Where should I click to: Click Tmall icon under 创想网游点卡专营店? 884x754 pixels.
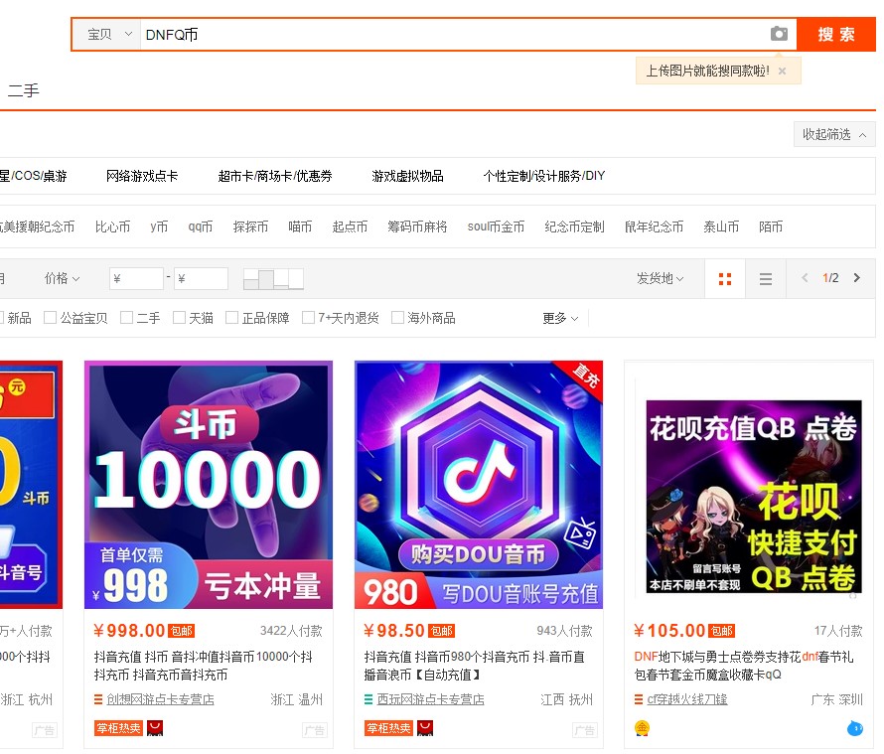pos(155,728)
